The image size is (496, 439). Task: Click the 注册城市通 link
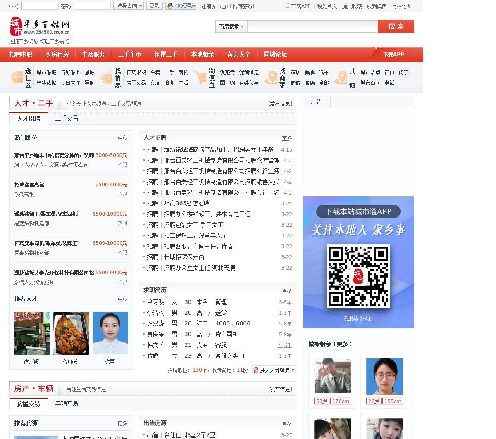point(214,6)
